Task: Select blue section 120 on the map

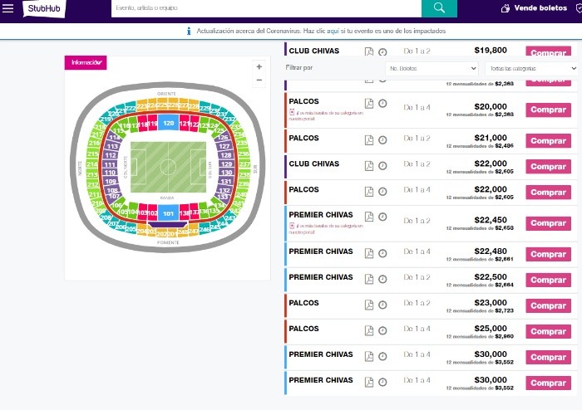Action: point(168,123)
